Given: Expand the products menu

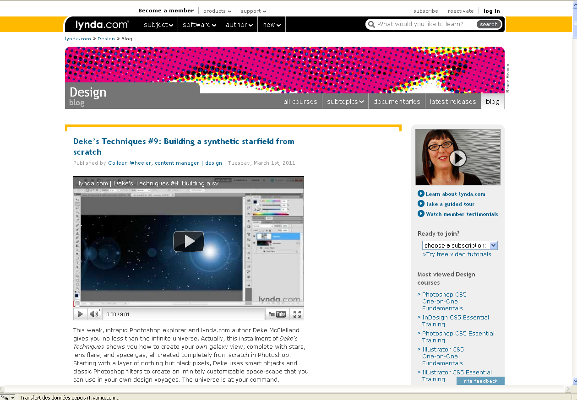Looking at the screenshot, I should (x=218, y=11).
